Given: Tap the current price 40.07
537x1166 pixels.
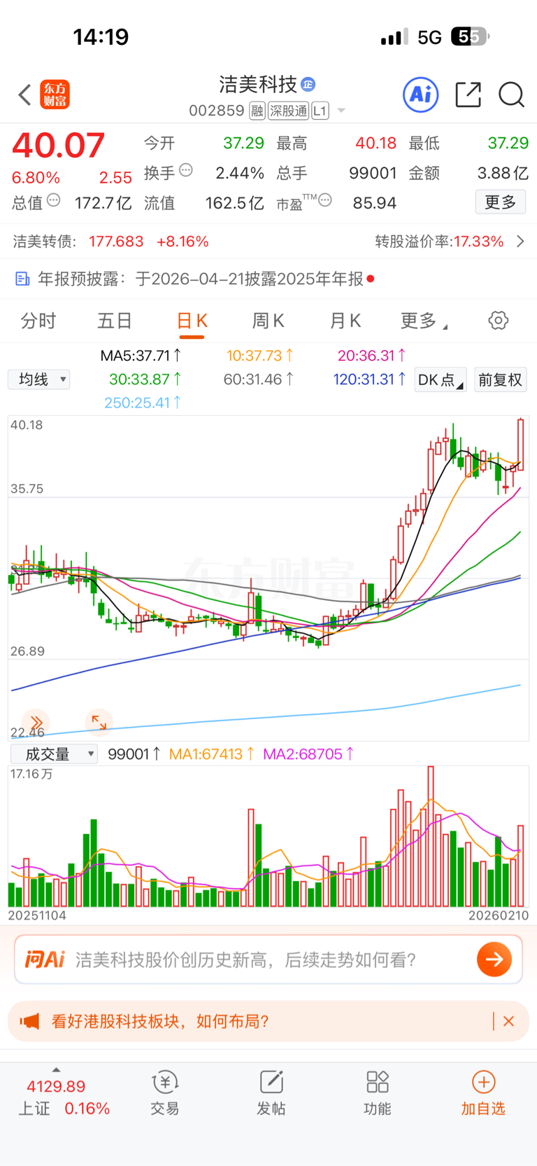Looking at the screenshot, I should [59, 146].
